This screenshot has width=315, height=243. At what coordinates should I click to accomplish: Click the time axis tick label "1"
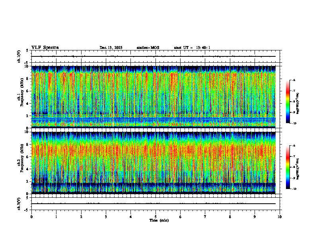pos(56,217)
